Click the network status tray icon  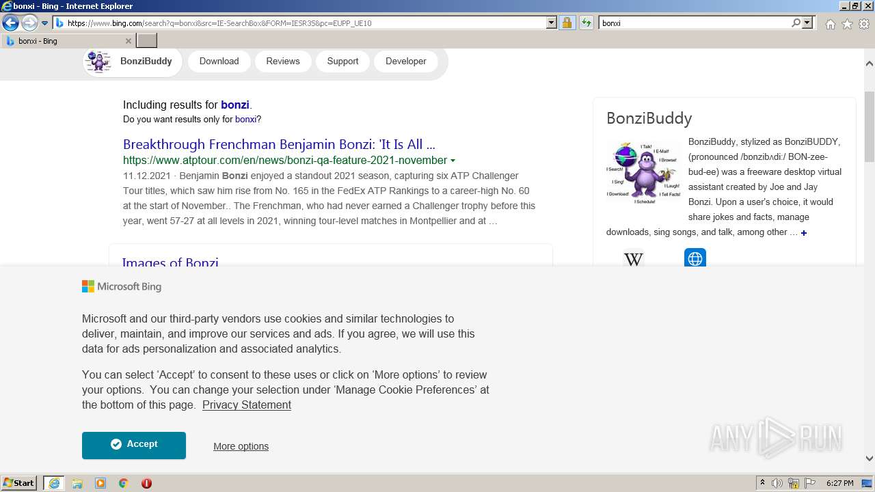[x=794, y=483]
